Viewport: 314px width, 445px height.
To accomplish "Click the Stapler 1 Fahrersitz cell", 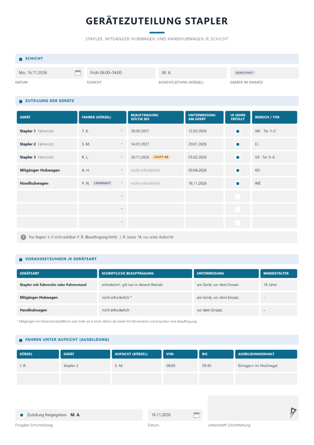I will pos(47,131).
